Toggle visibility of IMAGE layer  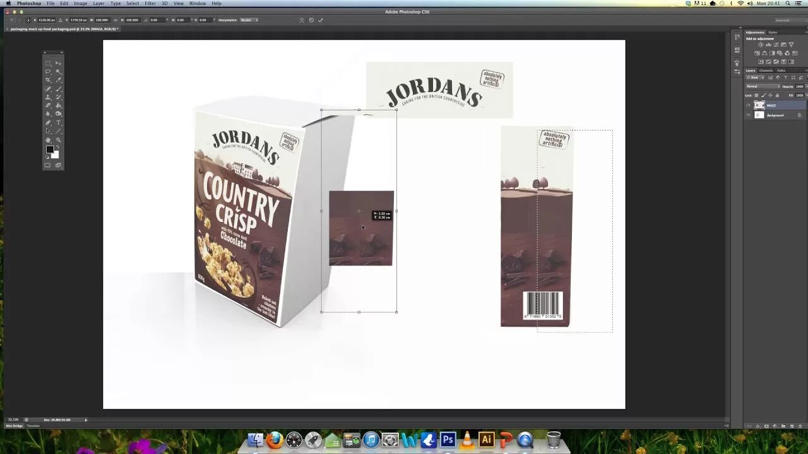(x=748, y=105)
